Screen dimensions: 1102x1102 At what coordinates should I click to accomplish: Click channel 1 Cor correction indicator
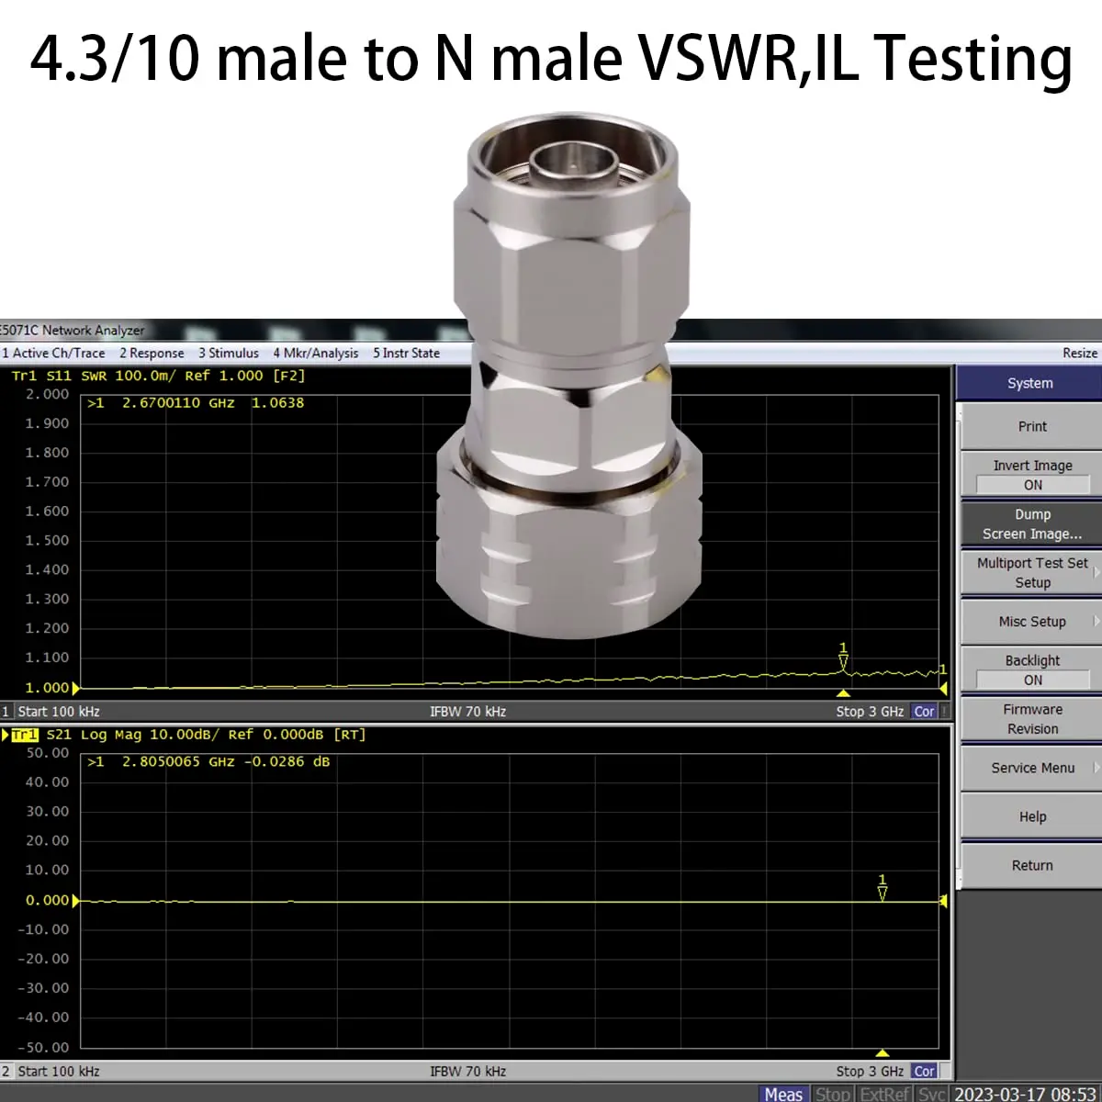point(924,712)
